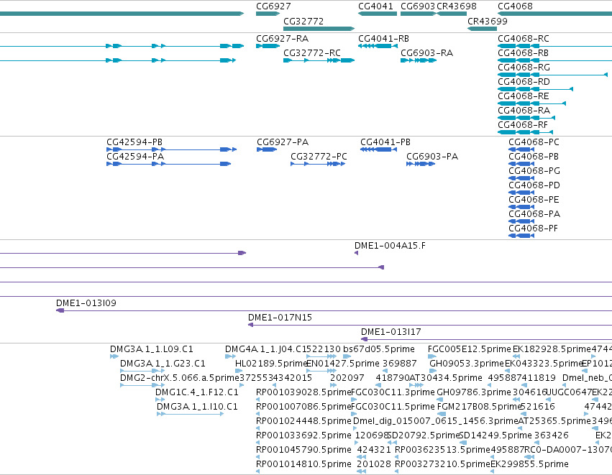
Task: Click protein CG42594-PA
Action: [168, 164]
